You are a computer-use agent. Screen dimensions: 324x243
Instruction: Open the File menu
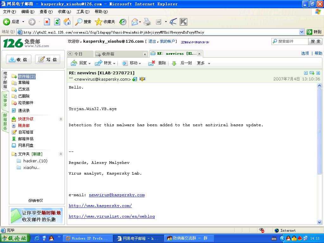9,12
